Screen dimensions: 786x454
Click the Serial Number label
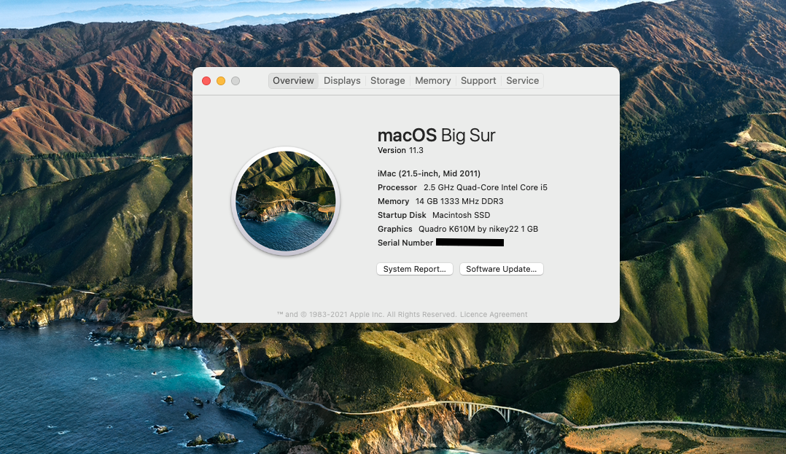coord(405,243)
